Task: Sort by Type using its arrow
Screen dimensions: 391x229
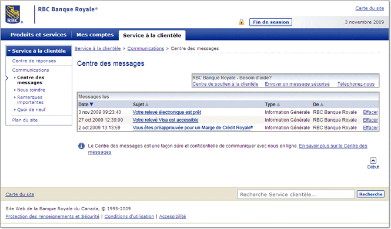Action: (278, 105)
